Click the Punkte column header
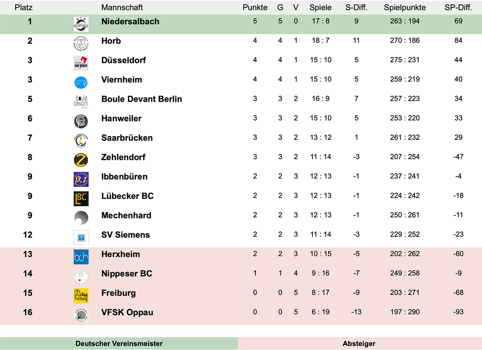This screenshot has width=482, height=350. [x=255, y=8]
